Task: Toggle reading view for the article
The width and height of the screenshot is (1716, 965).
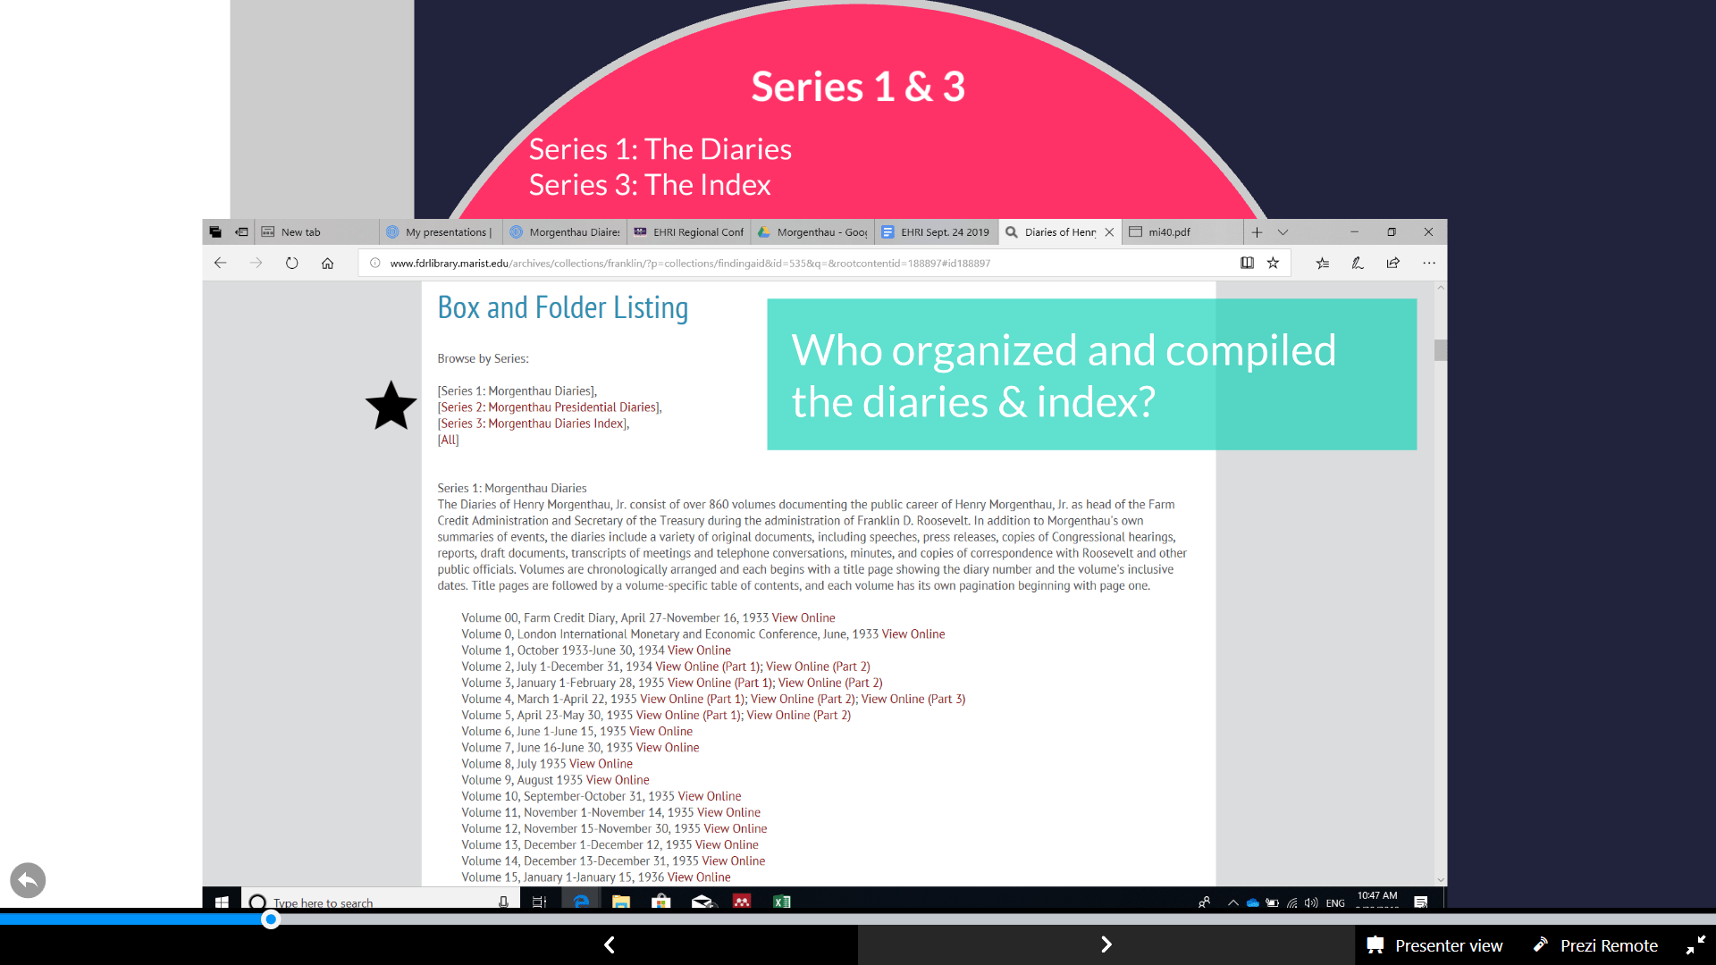Action: [x=1247, y=263]
